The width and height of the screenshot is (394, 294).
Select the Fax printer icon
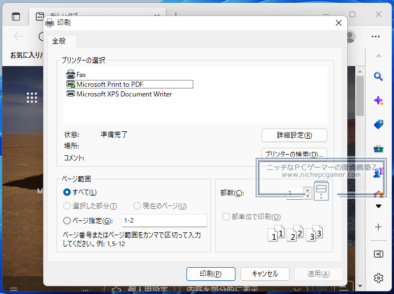click(x=71, y=75)
